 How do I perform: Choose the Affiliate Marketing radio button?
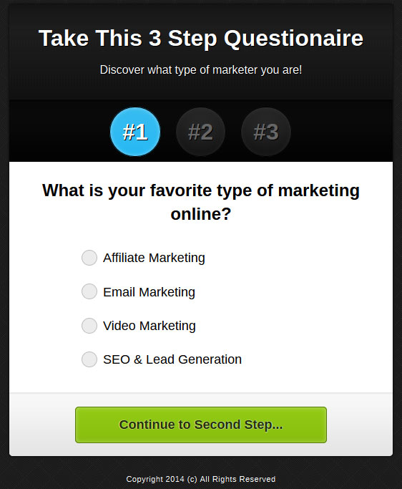pyautogui.click(x=89, y=258)
